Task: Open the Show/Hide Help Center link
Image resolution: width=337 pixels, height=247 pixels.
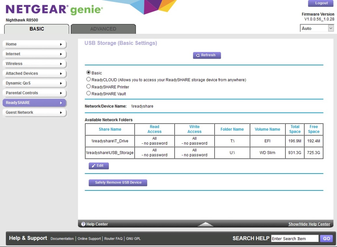Action: click(309, 224)
